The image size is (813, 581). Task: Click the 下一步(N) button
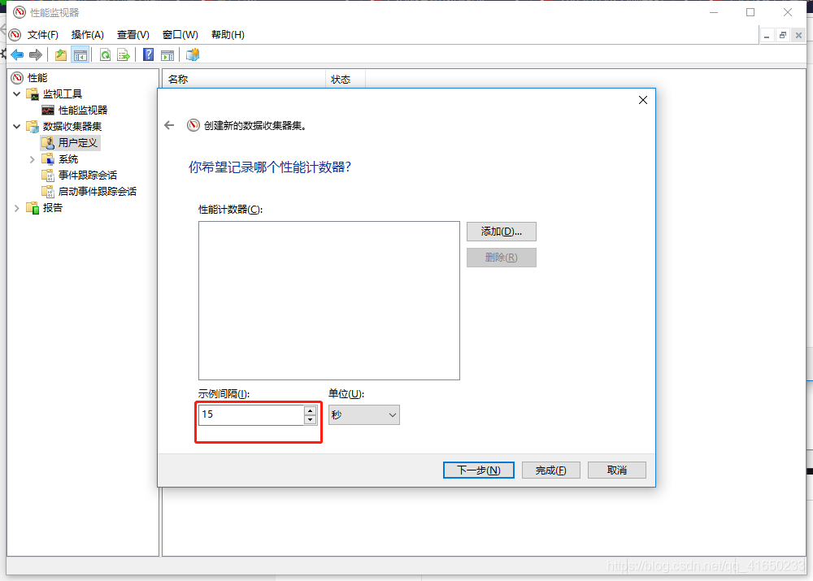pos(479,470)
